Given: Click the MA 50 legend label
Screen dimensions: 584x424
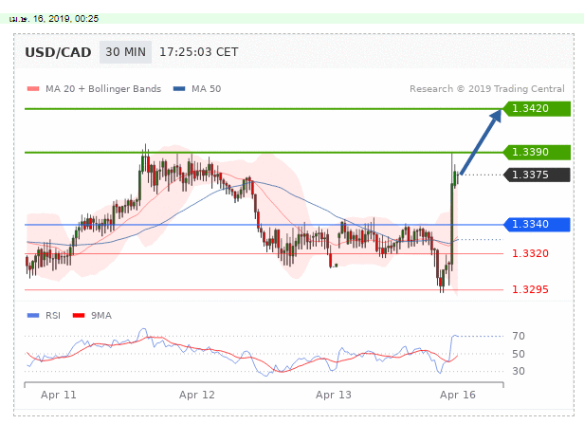Looking at the screenshot, I should pos(207,88).
